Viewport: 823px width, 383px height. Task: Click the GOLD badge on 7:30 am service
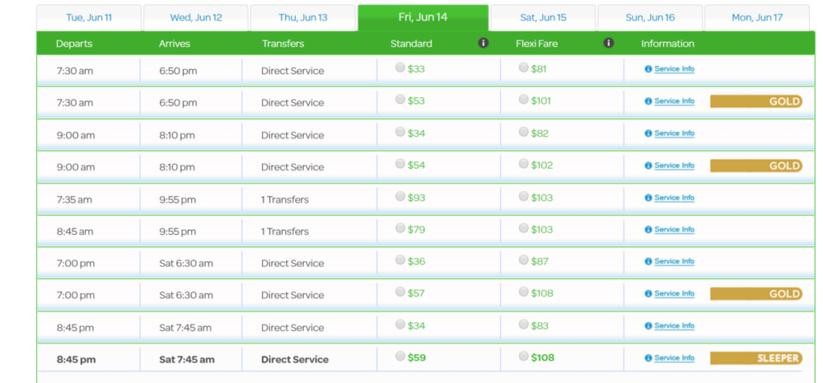(755, 101)
